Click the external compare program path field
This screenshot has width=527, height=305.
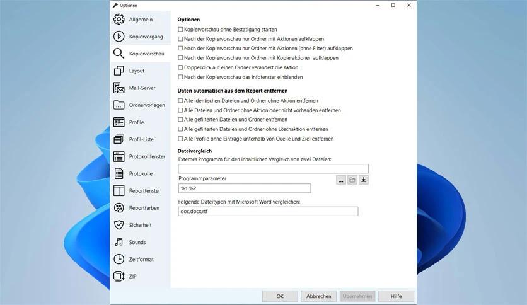tap(273, 169)
